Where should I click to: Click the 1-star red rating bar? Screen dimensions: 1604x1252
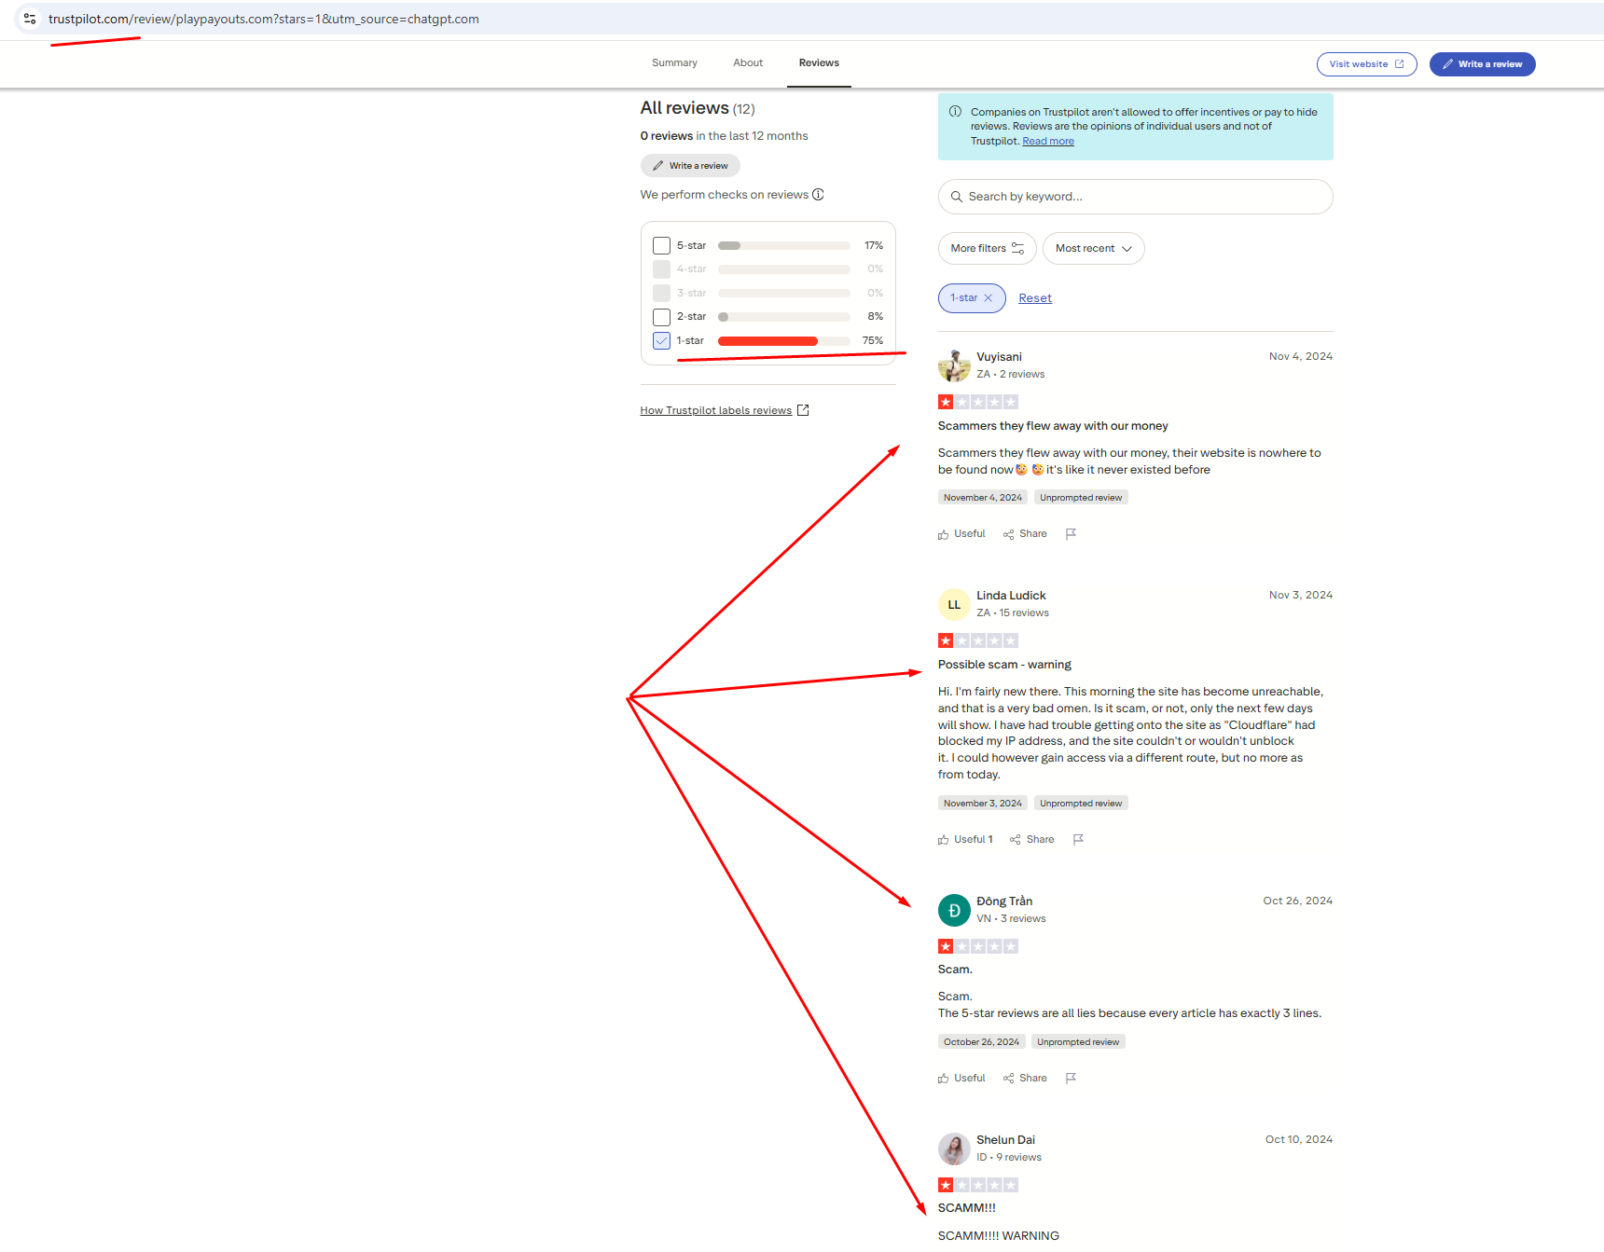784,341
